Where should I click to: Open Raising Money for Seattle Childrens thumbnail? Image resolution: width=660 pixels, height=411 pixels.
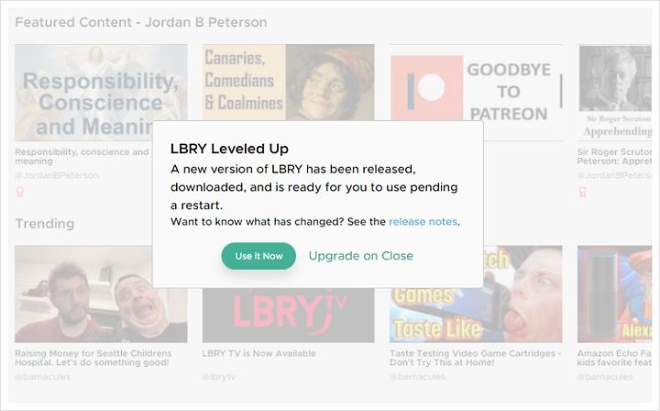click(83, 294)
